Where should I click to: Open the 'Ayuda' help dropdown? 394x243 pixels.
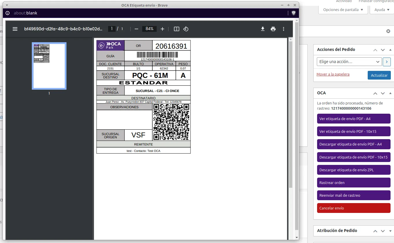[382, 10]
